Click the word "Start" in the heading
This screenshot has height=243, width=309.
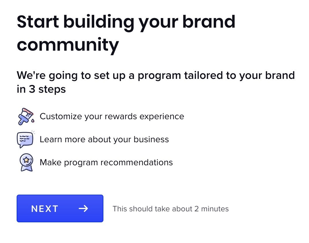coord(38,22)
